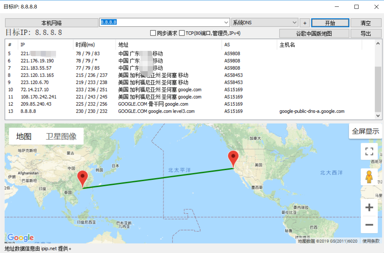Image resolution: width=384 pixels, height=253 pixels.
Task: Click the 本机网络 button
Action: [x=52, y=23]
